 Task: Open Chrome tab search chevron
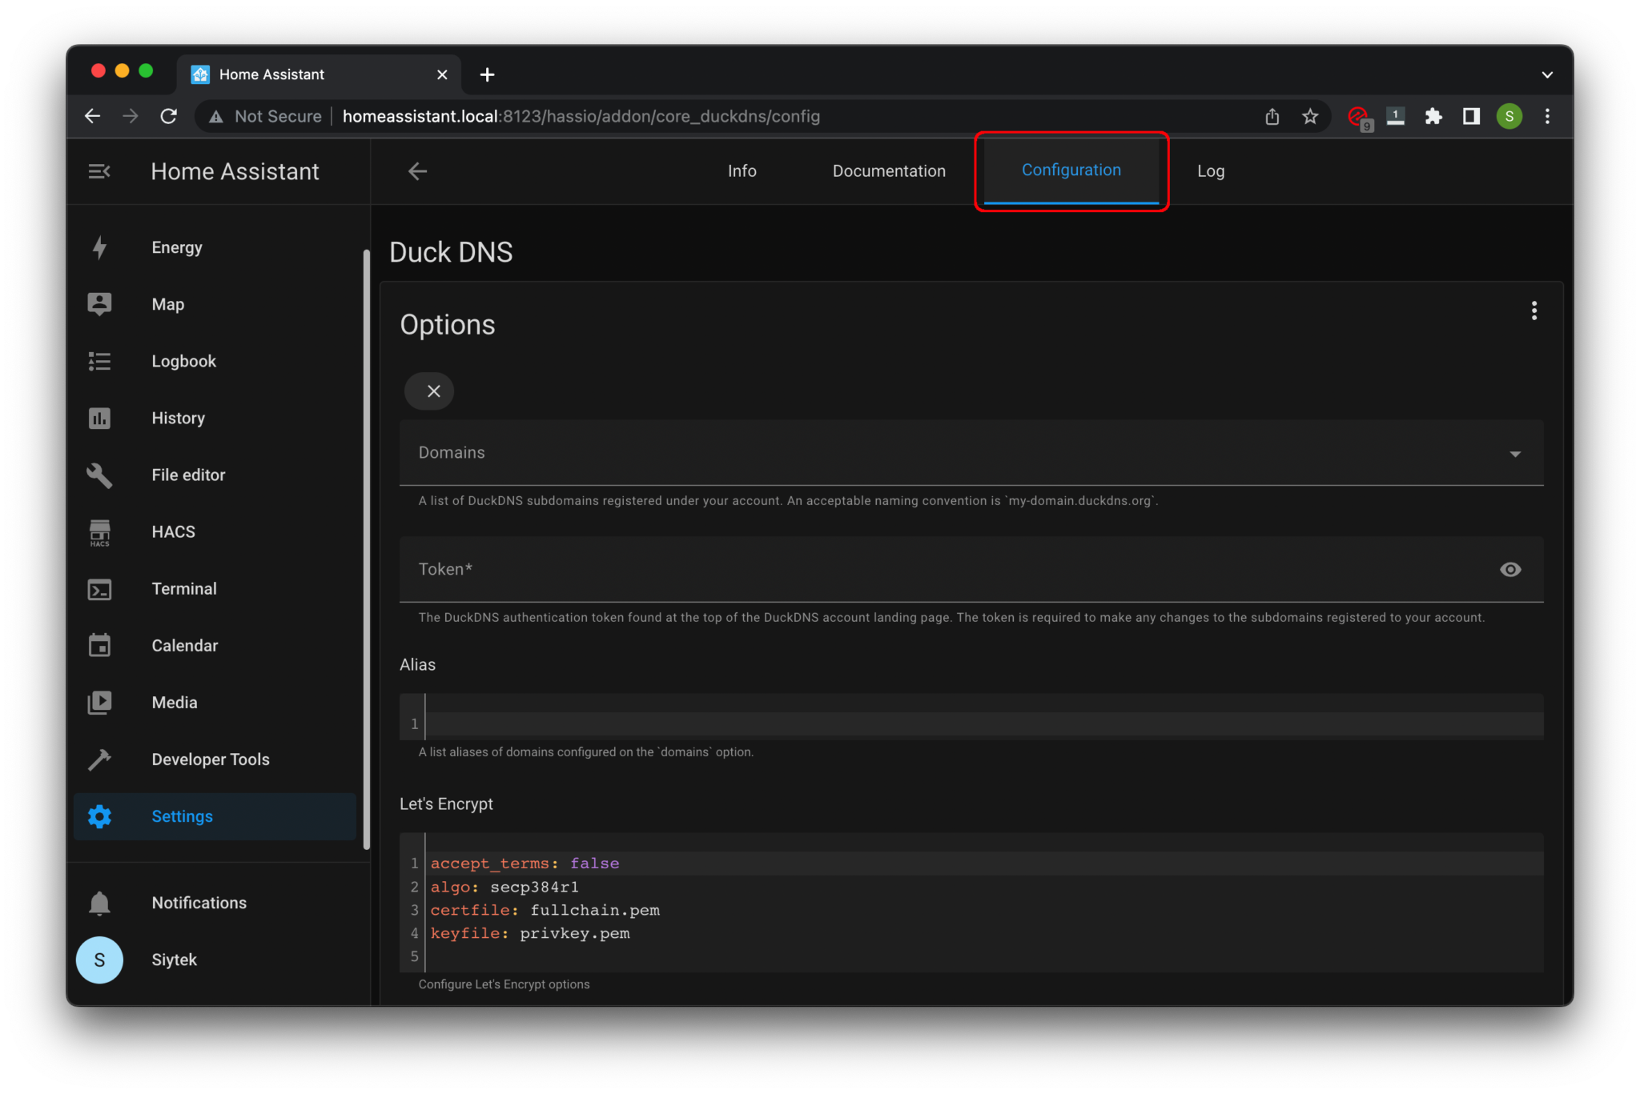pos(1547,74)
